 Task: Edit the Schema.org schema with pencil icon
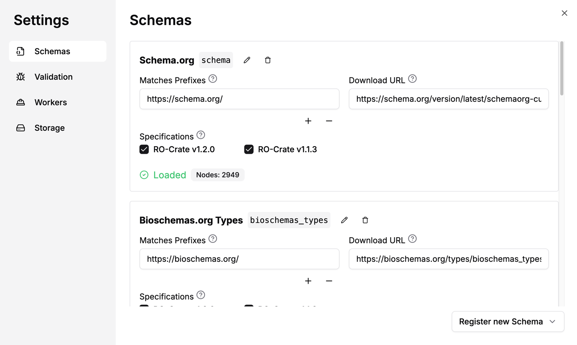[247, 60]
